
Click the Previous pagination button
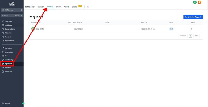click(183, 36)
